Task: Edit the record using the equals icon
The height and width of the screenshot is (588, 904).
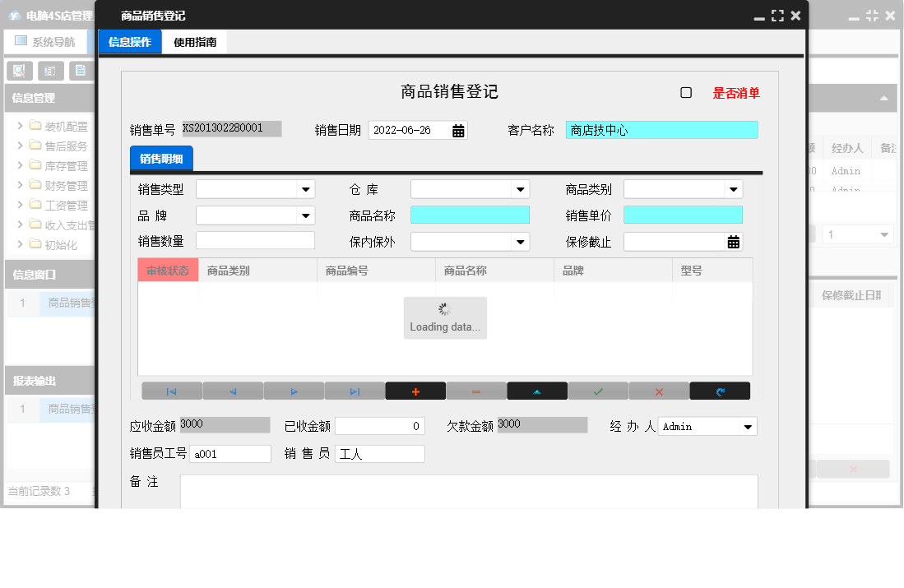Action: pyautogui.click(x=476, y=391)
